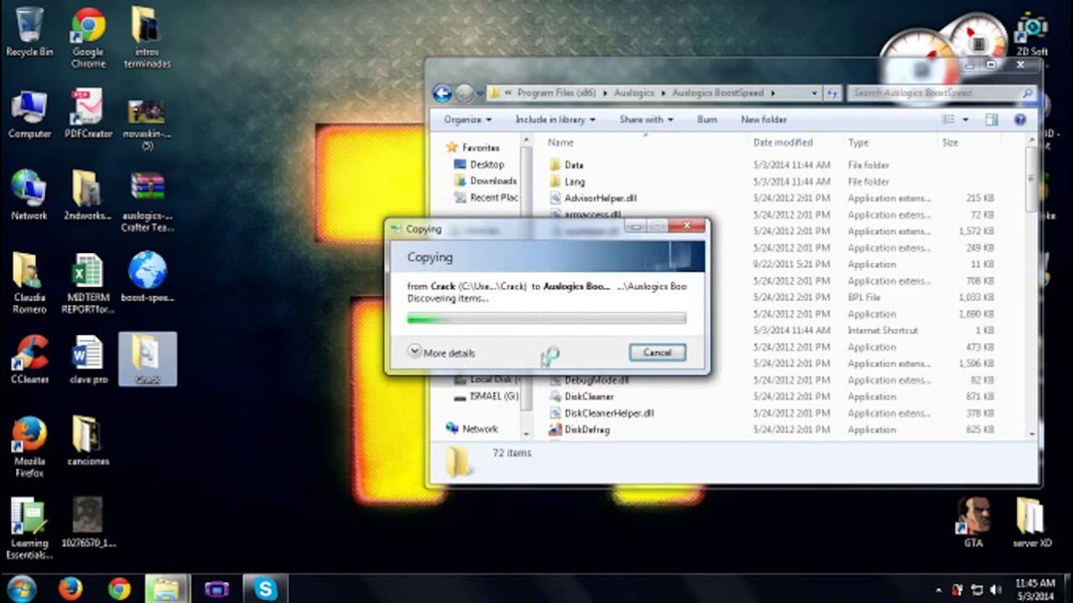Open the novaskin desktop image file
This screenshot has height=603, width=1073.
[x=147, y=124]
